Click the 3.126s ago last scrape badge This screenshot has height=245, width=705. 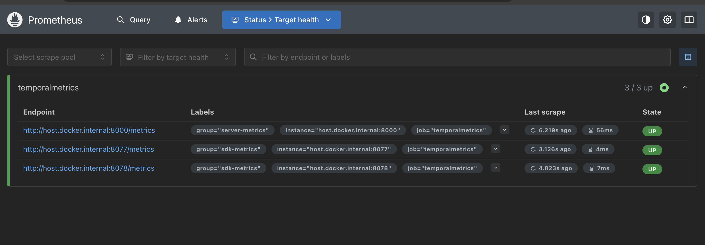coord(550,149)
